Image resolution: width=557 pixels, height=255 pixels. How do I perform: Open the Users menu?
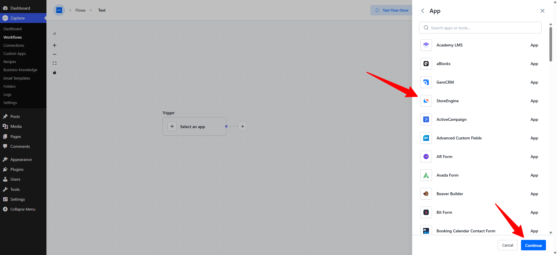[x=23, y=179]
